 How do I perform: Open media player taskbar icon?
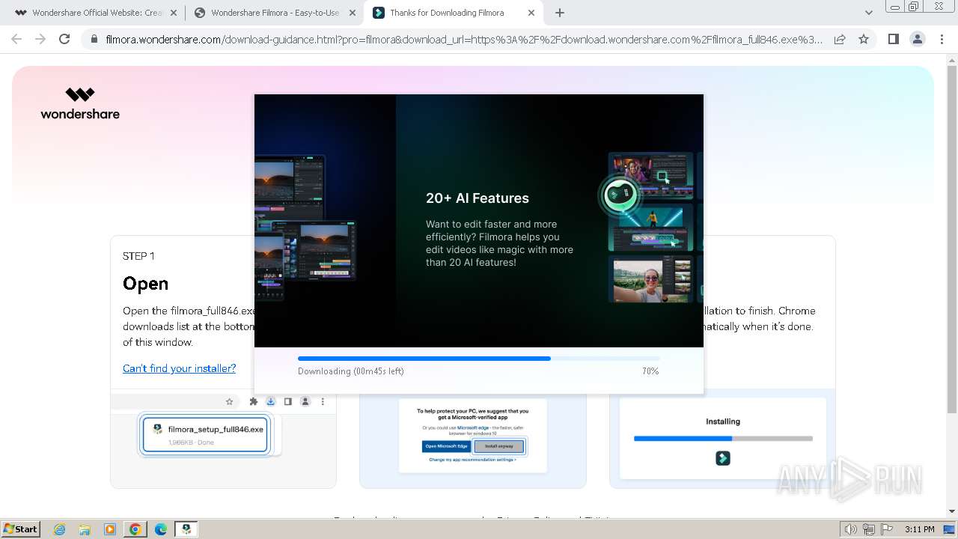tap(110, 529)
